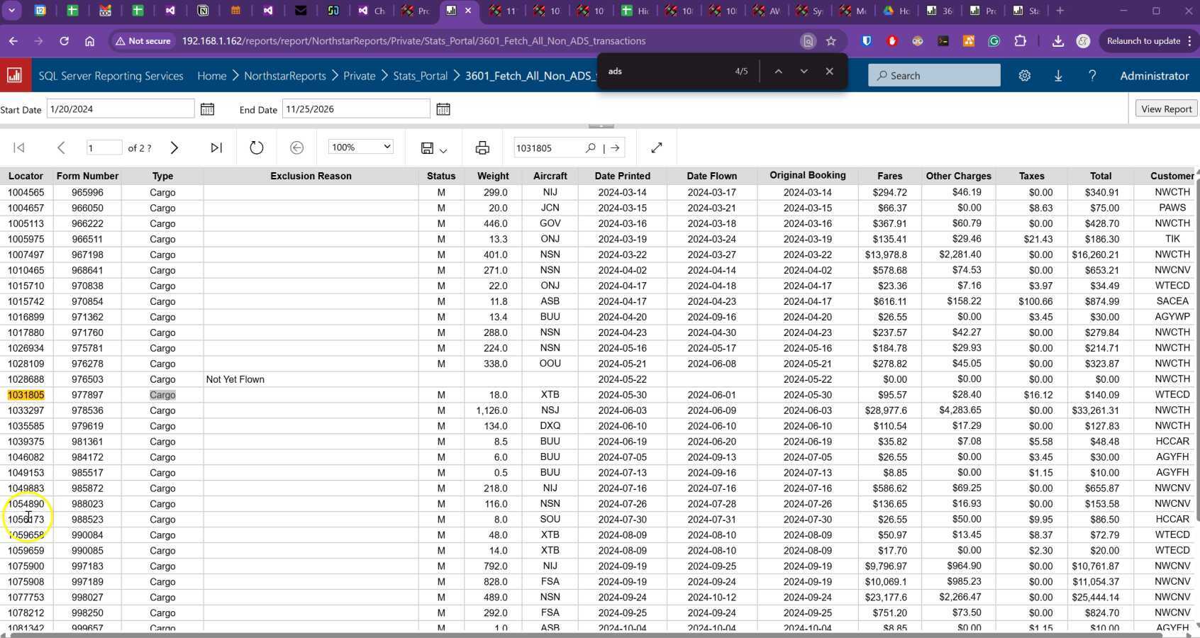Image resolution: width=1200 pixels, height=638 pixels.
Task: Advance to the next report page
Action: click(174, 147)
